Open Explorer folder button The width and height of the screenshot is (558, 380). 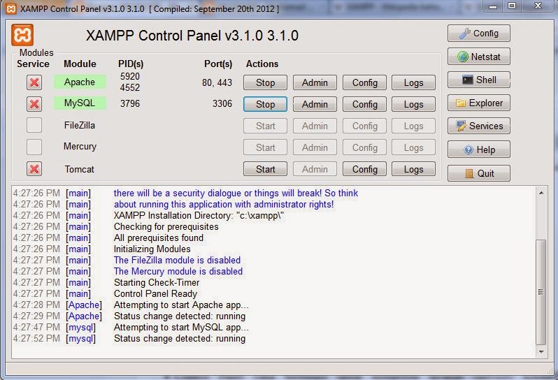[479, 103]
